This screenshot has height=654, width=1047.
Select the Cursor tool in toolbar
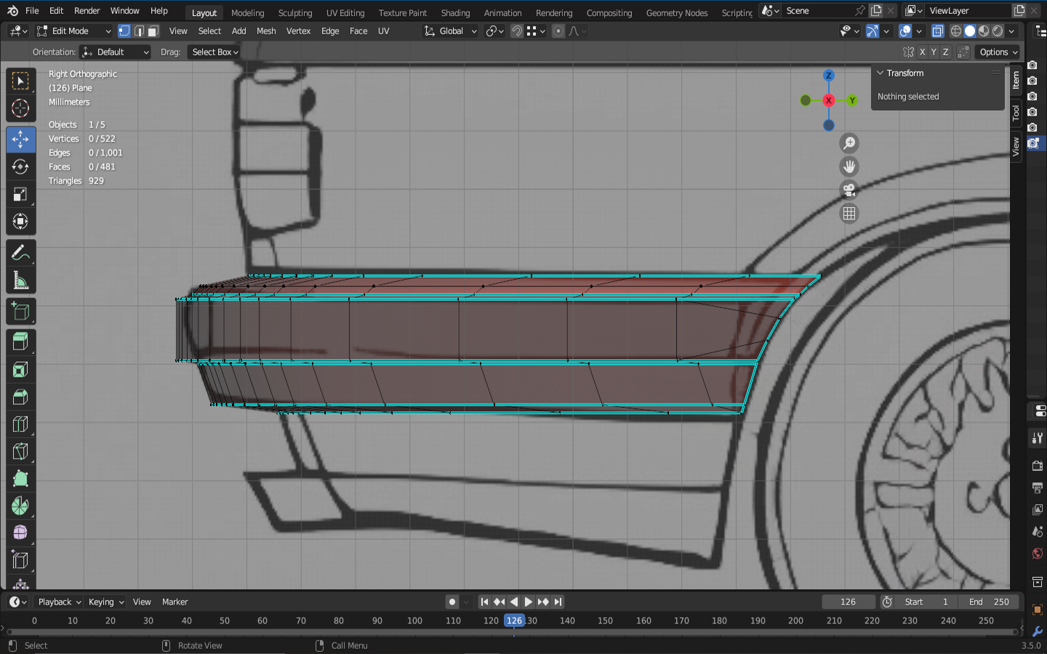(20, 109)
